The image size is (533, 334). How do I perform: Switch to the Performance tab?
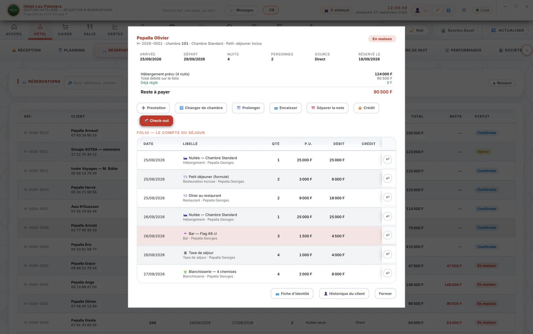coord(463,50)
